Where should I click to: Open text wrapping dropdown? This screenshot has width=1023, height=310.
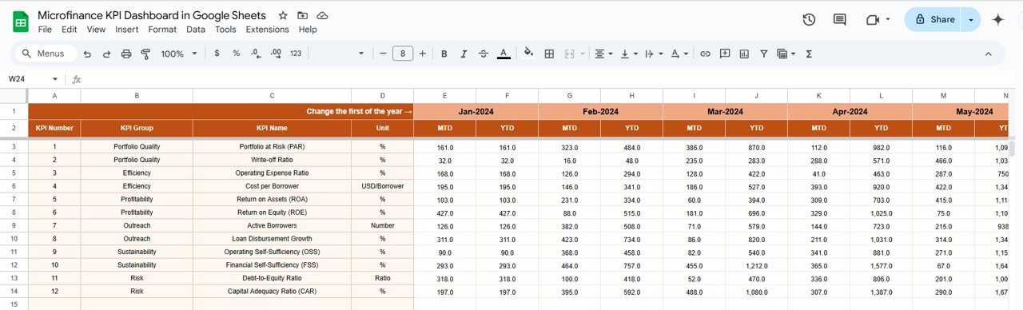[x=653, y=54]
